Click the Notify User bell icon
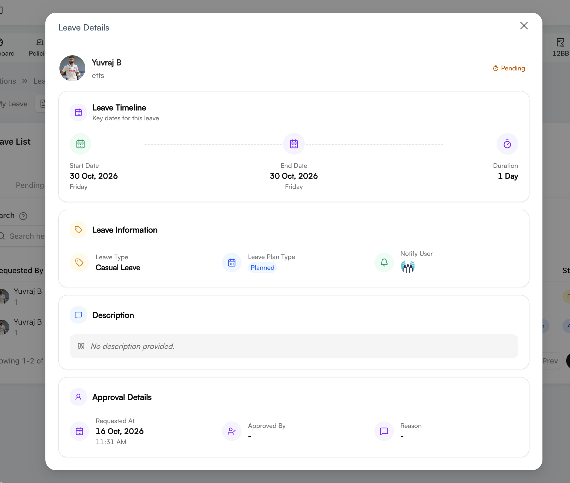 point(384,262)
